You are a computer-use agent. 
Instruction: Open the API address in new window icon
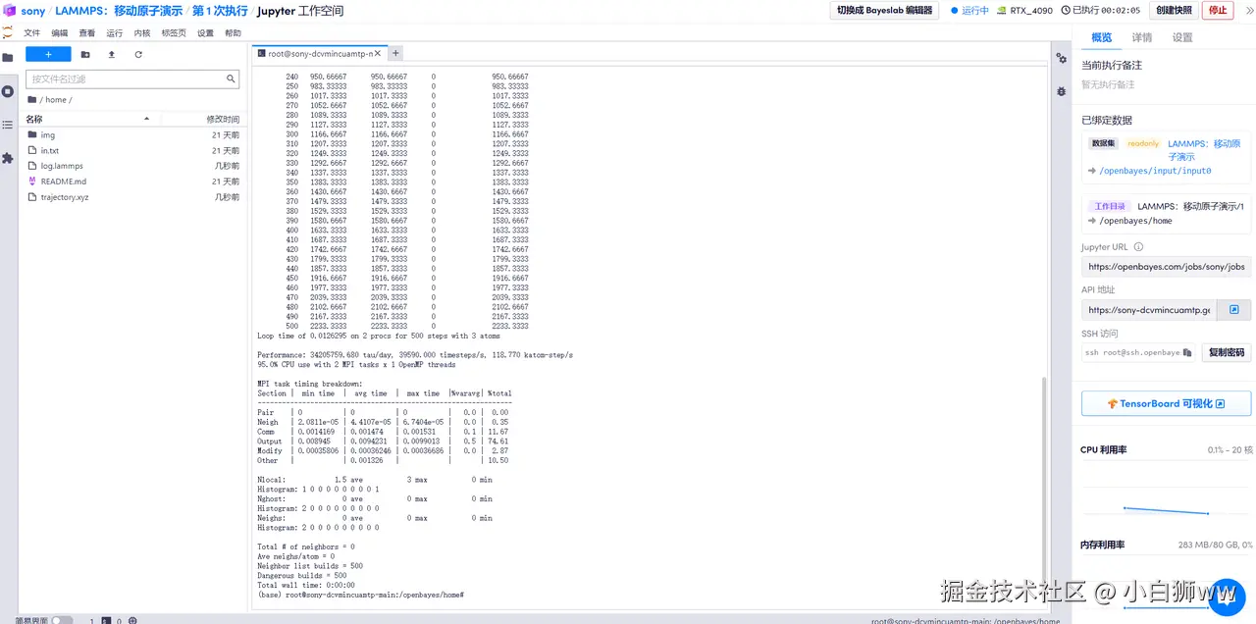[1234, 309]
